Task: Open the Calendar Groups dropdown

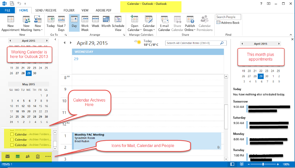Action: point(149,24)
